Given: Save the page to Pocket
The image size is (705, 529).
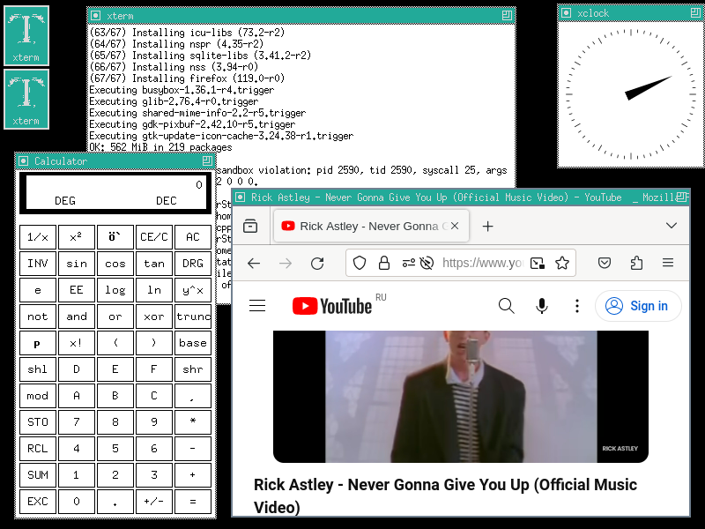Looking at the screenshot, I should [x=605, y=263].
